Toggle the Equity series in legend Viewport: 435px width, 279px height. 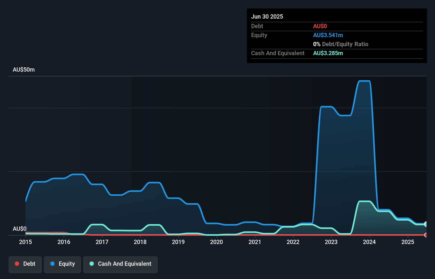tap(63, 264)
